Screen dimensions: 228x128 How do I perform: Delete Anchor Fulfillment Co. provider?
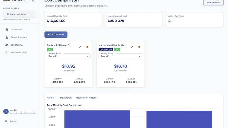[x=87, y=47]
